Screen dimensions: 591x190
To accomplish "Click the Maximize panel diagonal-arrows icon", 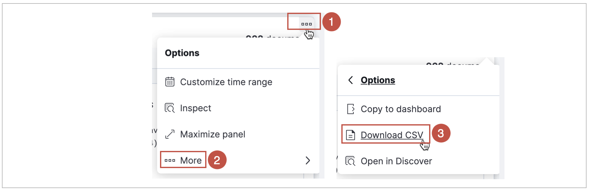I will click(170, 134).
